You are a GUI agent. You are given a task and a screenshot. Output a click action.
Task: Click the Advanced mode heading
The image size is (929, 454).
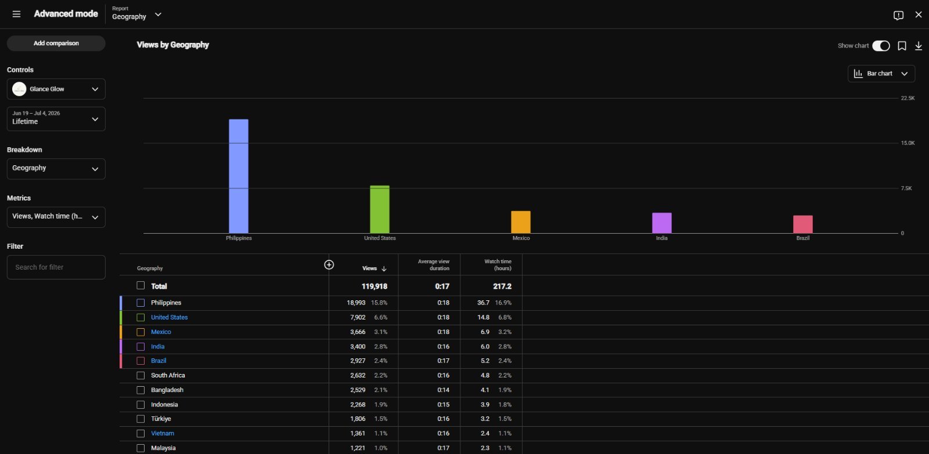[66, 14]
